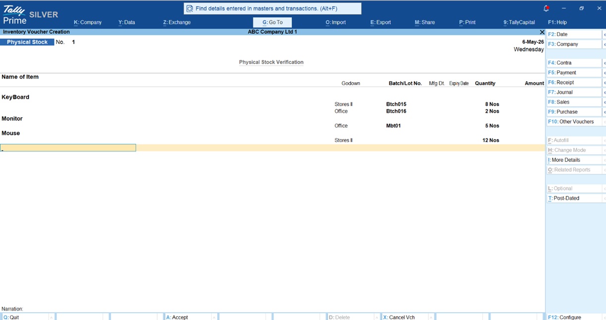Select the F4: Contra voucher
606x320 pixels.
tap(574, 63)
